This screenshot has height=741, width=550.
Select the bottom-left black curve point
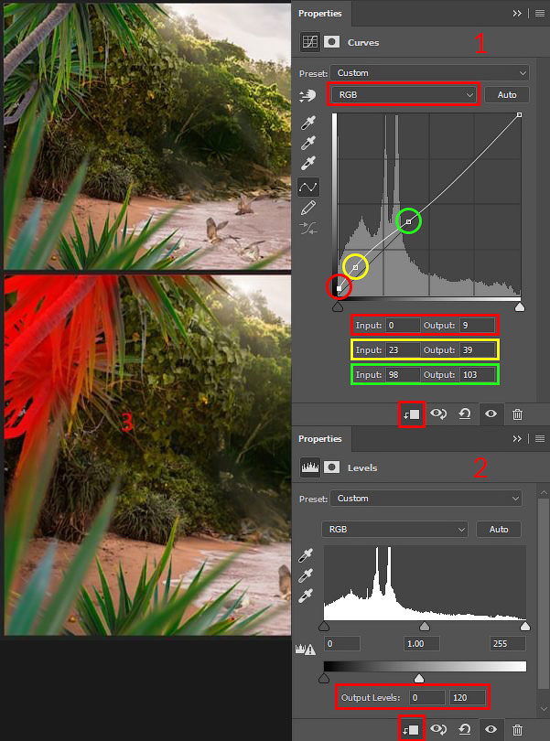(340, 288)
